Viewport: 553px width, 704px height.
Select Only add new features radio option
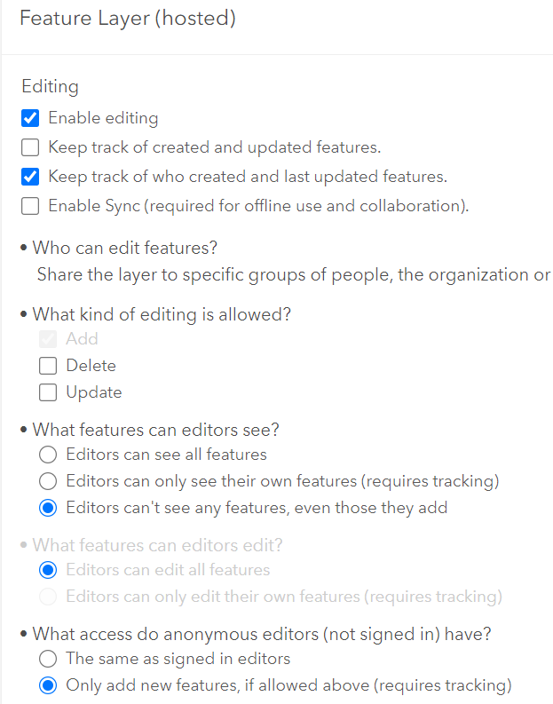click(48, 685)
